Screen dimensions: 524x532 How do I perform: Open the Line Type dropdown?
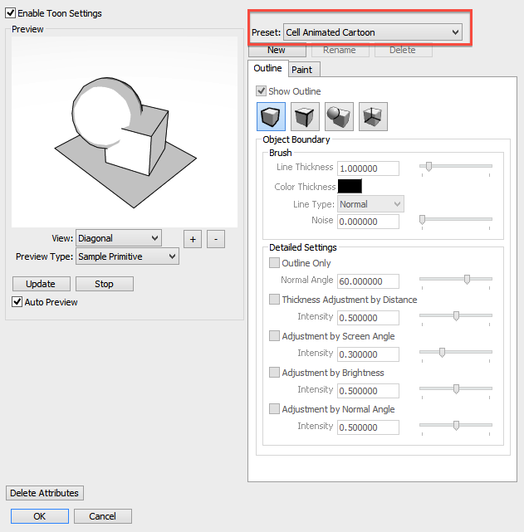370,204
